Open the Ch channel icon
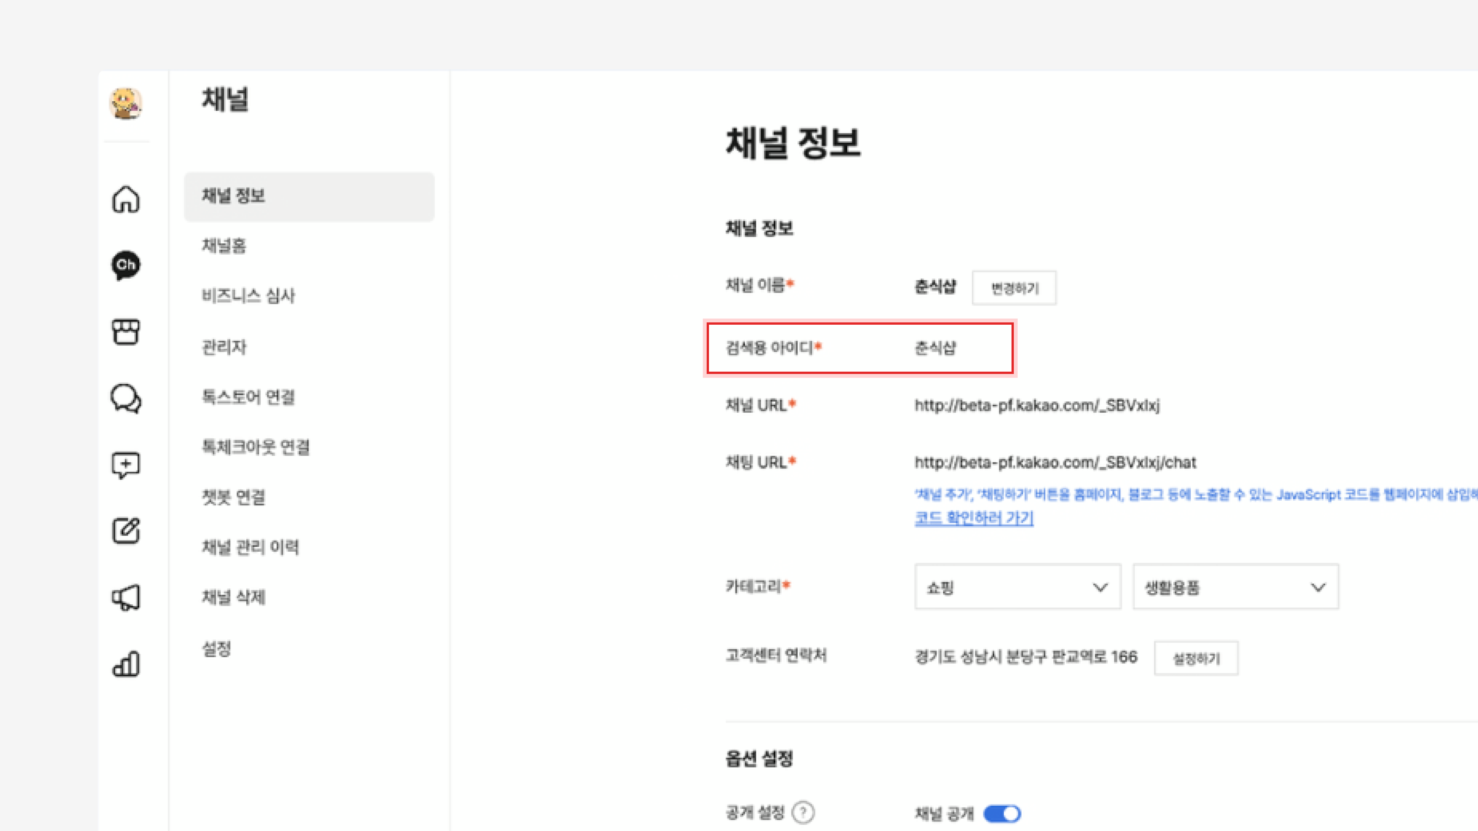This screenshot has height=831, width=1478. tap(125, 265)
